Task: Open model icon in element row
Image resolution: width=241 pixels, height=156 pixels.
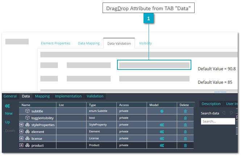Action: point(162,132)
